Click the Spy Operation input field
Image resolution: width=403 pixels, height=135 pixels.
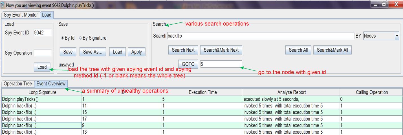click(43, 53)
